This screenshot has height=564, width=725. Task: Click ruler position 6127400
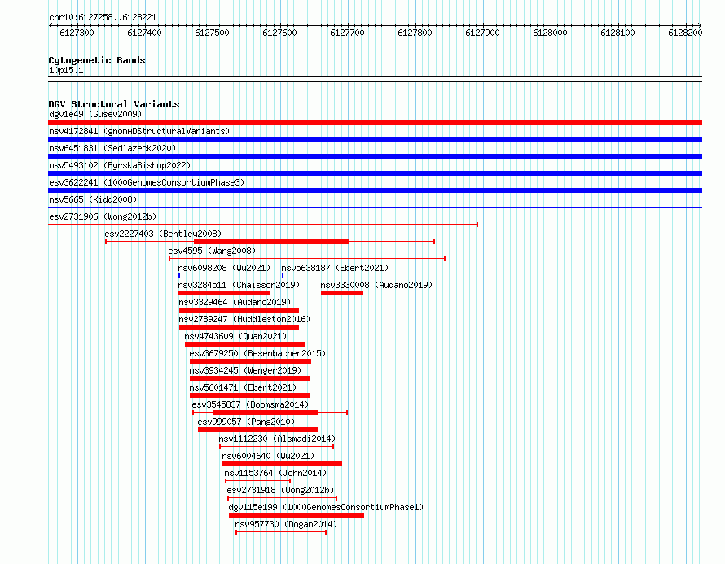click(x=144, y=33)
